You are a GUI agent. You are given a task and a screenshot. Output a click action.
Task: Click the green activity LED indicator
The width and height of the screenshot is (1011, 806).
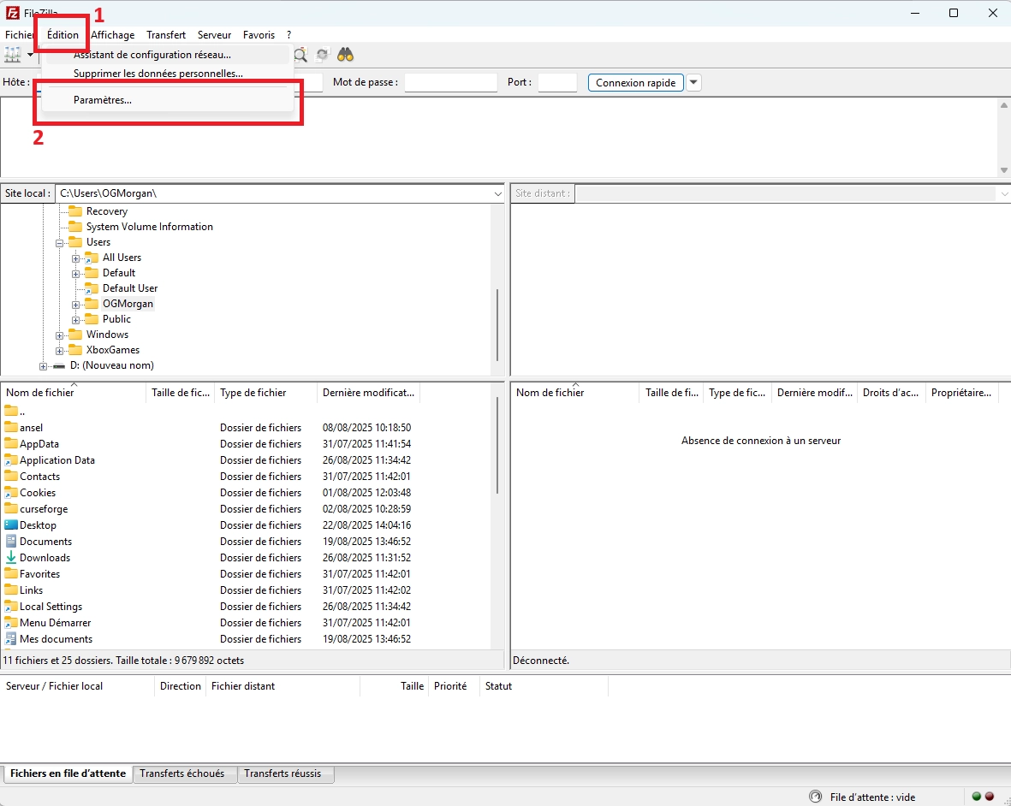click(x=976, y=797)
